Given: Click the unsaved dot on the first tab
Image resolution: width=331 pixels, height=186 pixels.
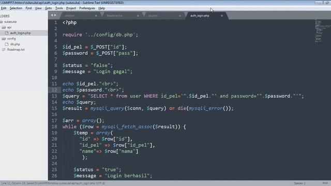Looking at the screenshot, I should coord(96,16).
